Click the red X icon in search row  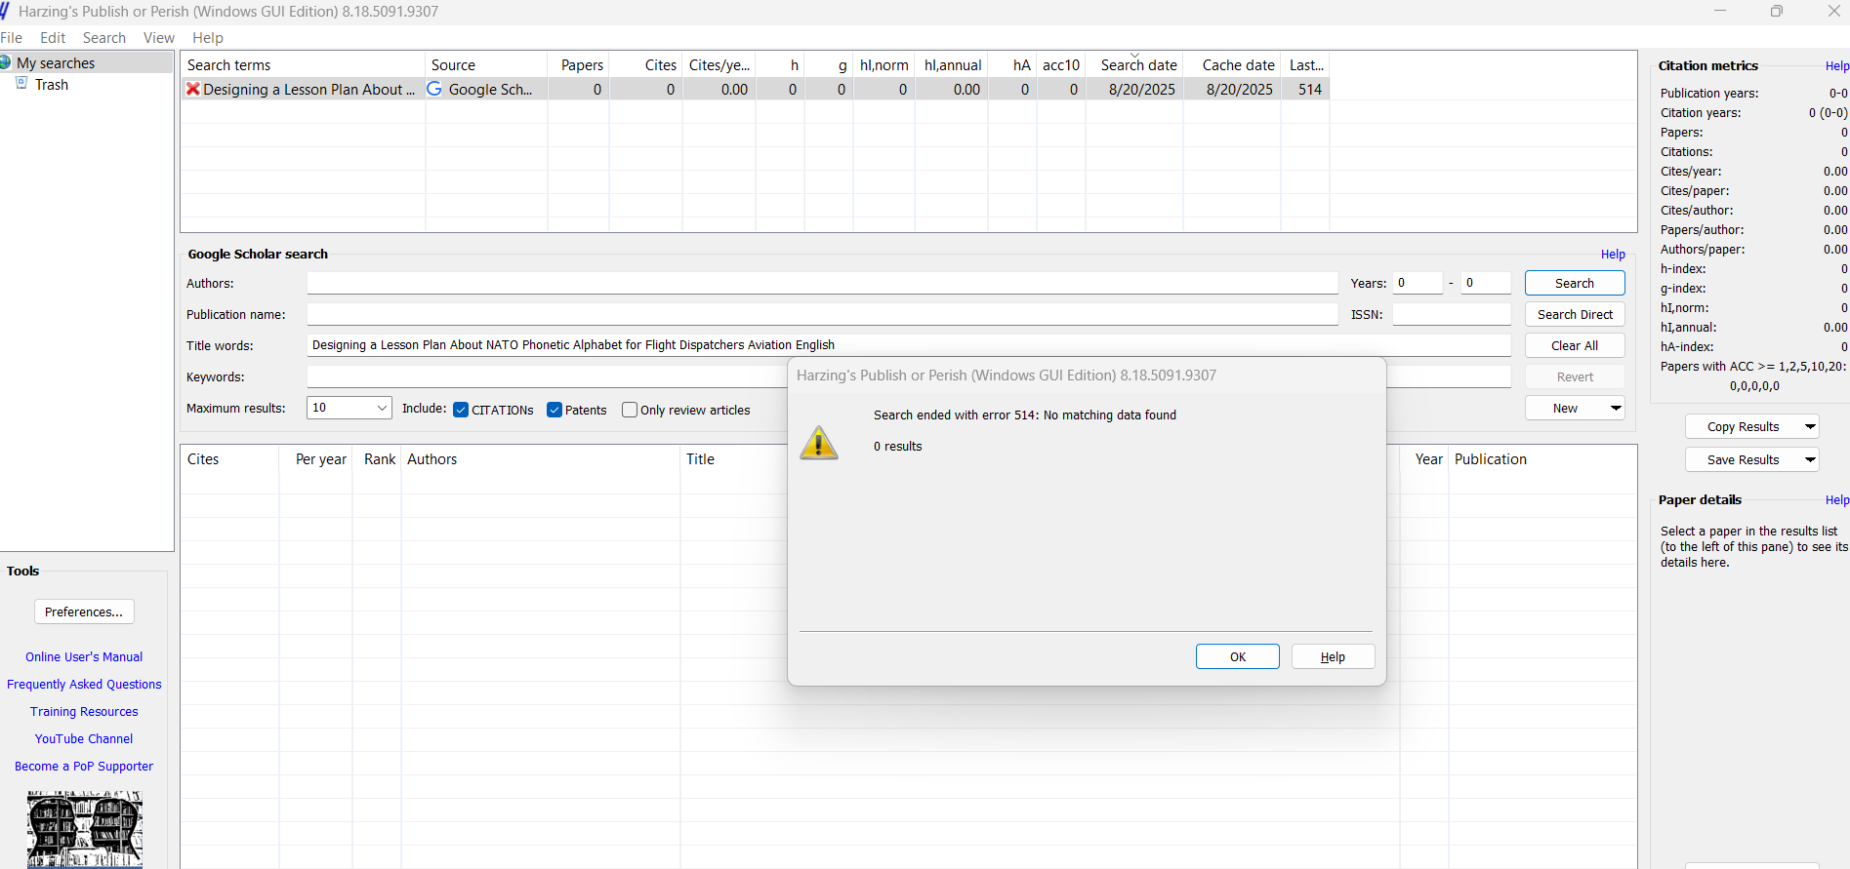193,89
